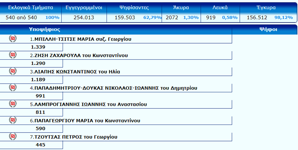Viewport: 298px width, 150px height.
Task: Click the value 540 από 540
Action: 21,18
